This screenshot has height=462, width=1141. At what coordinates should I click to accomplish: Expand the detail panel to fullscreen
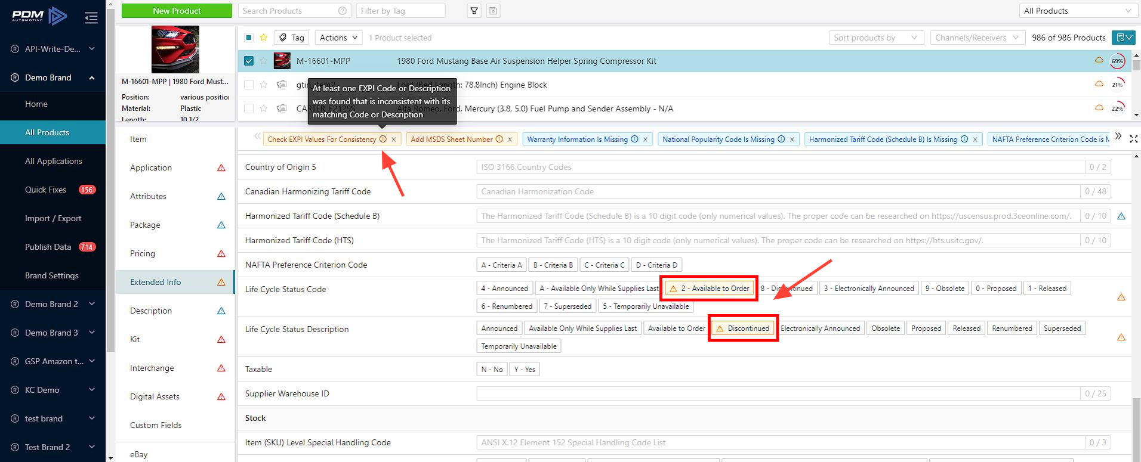[x=1133, y=139]
